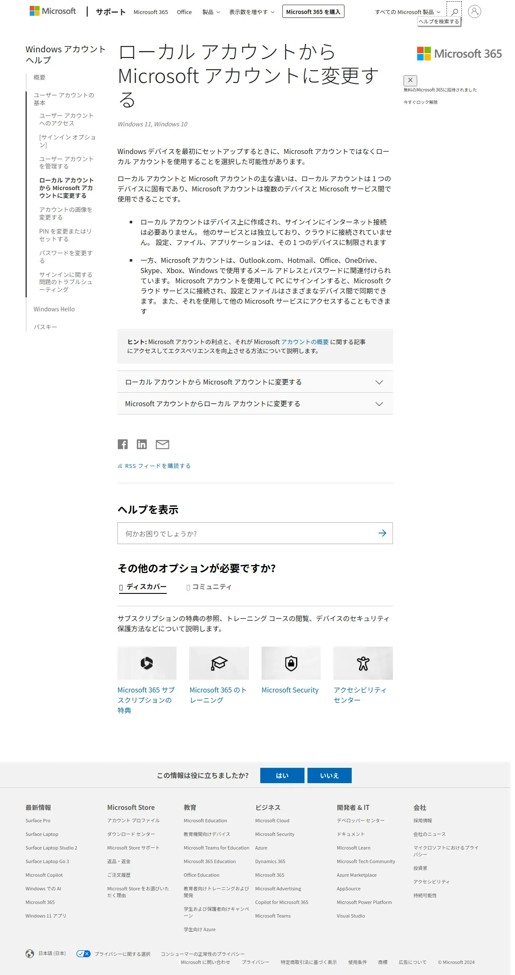Open パスキー sidebar item
515x975 pixels.
45,327
